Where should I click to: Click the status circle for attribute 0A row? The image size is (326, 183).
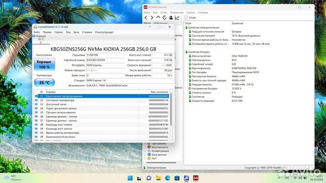point(36,133)
